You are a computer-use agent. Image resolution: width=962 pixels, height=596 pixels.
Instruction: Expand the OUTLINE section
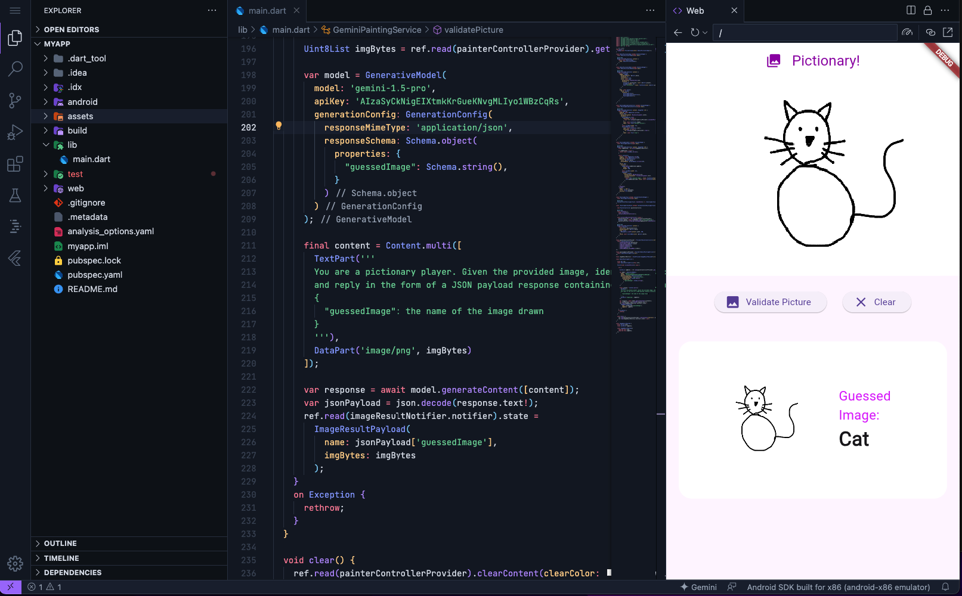(x=60, y=543)
